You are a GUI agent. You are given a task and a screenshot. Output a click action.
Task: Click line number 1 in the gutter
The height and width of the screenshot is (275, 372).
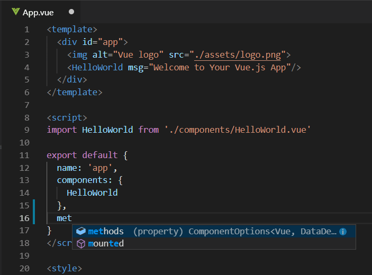click(x=27, y=30)
